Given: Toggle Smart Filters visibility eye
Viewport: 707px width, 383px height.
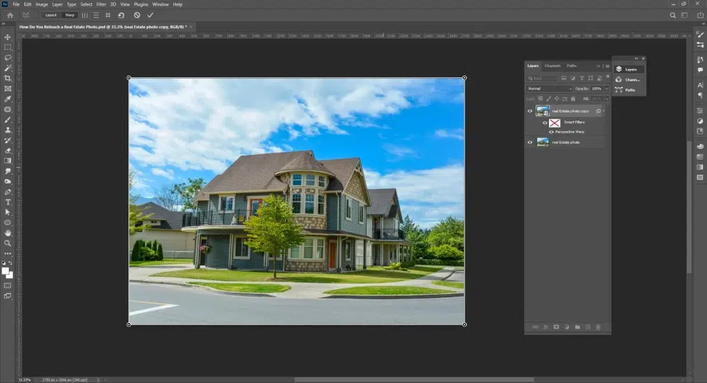Looking at the screenshot, I should pyautogui.click(x=545, y=123).
